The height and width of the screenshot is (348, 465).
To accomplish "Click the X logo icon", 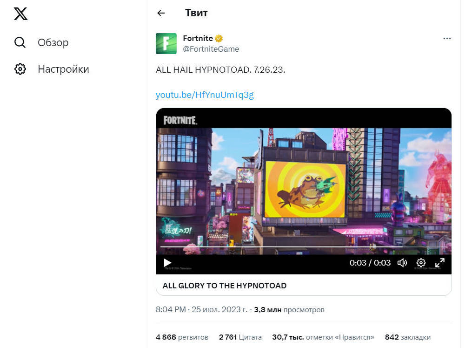I will pyautogui.click(x=20, y=14).
